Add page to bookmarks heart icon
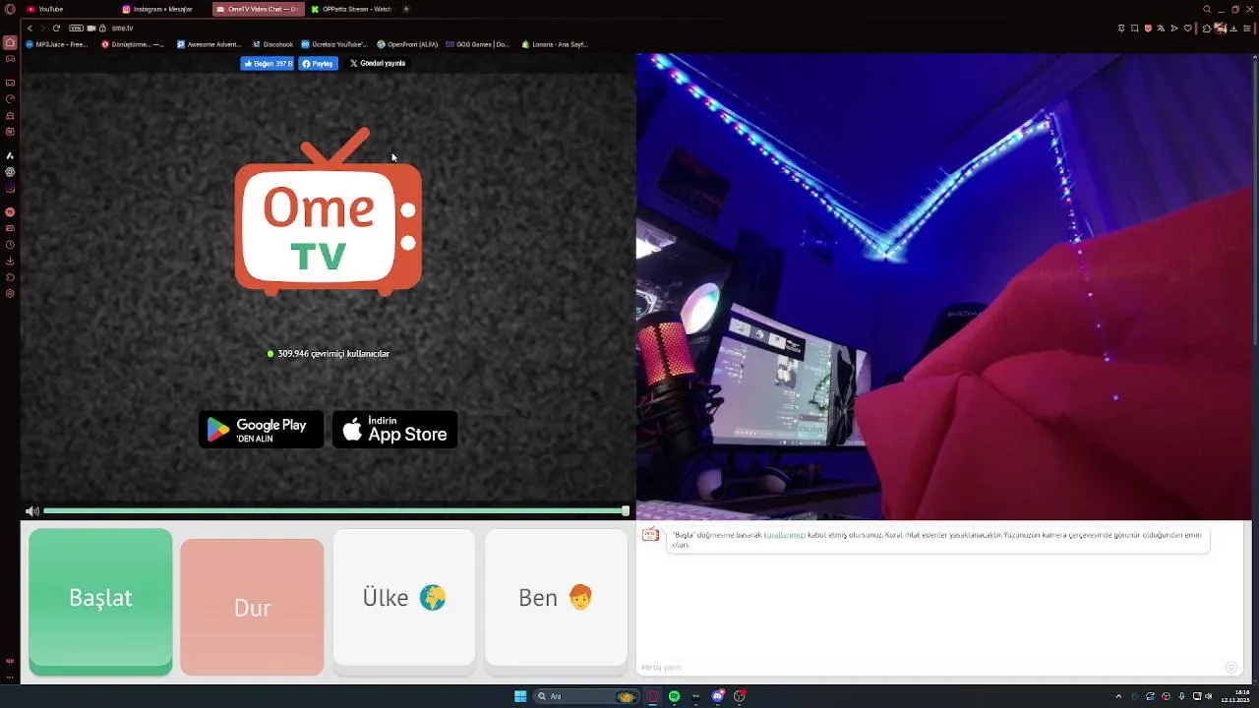Image resolution: width=1259 pixels, height=708 pixels. pyautogui.click(x=1188, y=29)
